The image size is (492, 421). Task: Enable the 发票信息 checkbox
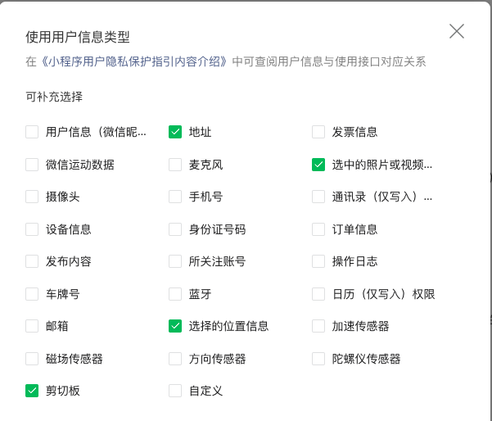318,132
